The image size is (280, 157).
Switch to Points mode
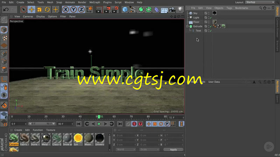(4, 54)
